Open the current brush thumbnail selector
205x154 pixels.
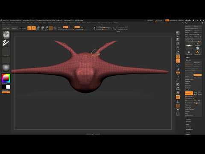6,34
